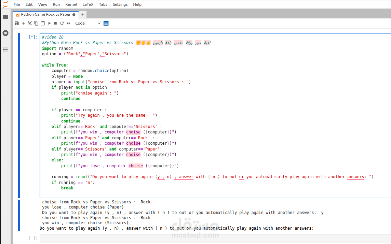Screen dimensions: 391x244
Task: Select the Python Game Rock vs Paper tab
Action: click(46, 14)
